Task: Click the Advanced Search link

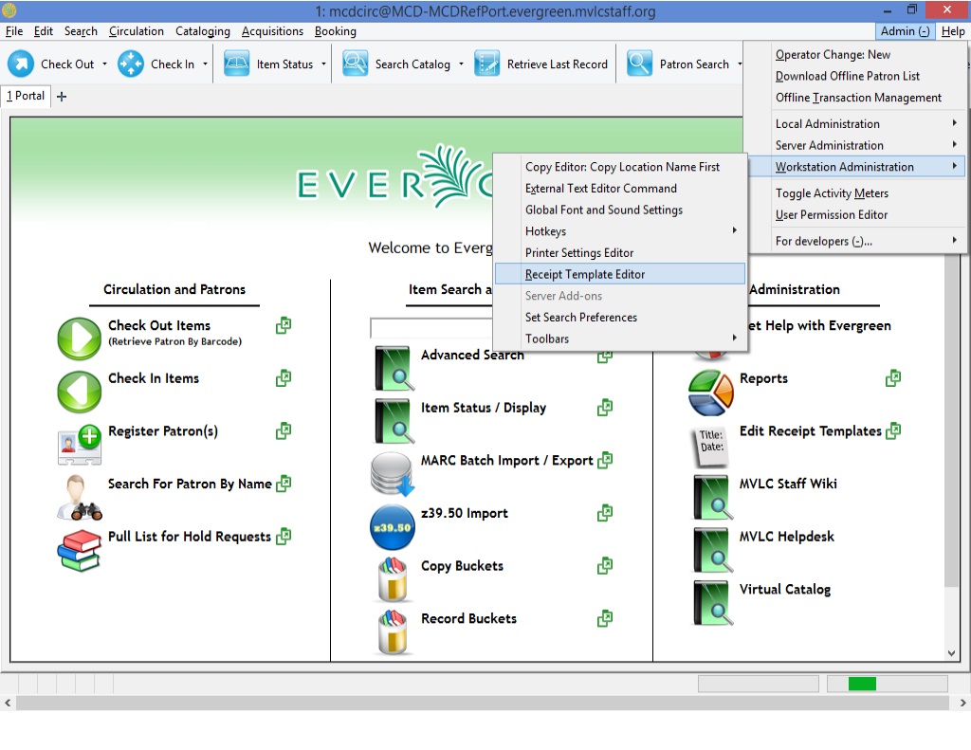Action: [472, 355]
